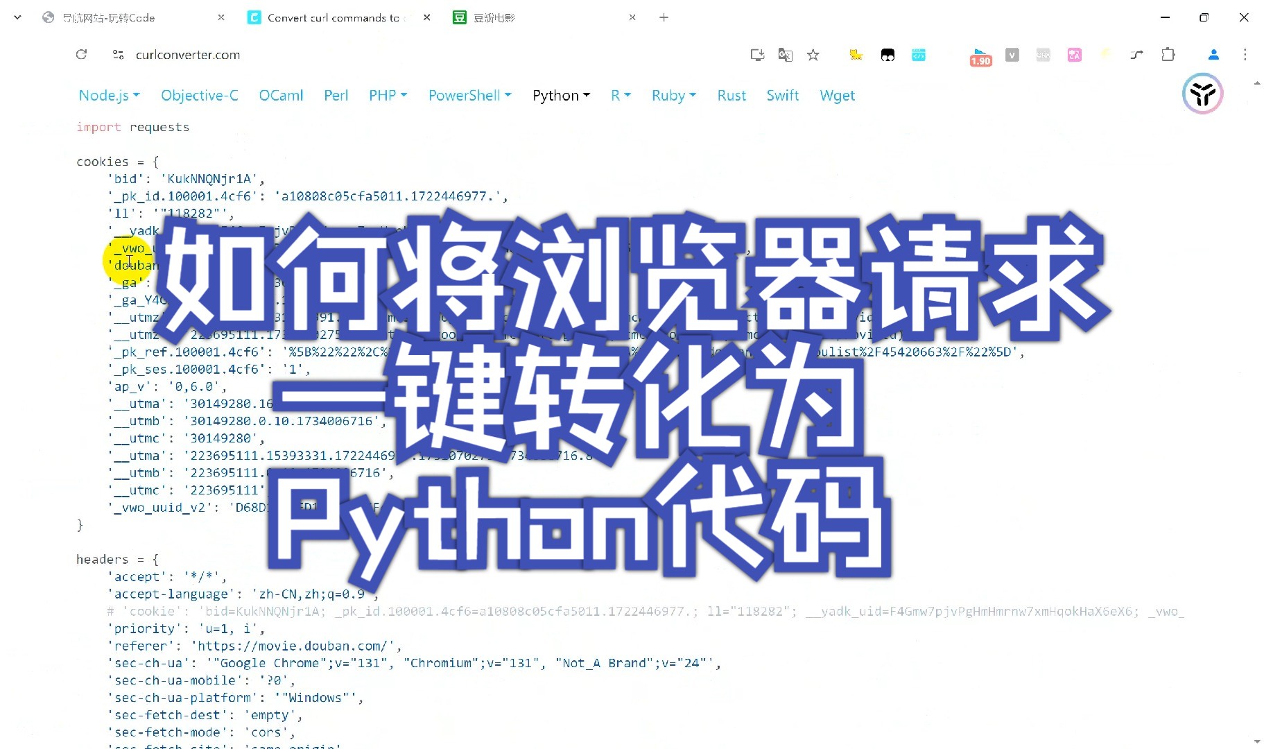Viewport: 1264px width, 749px height.
Task: Expand the Ruby language dropdown
Action: pos(673,96)
